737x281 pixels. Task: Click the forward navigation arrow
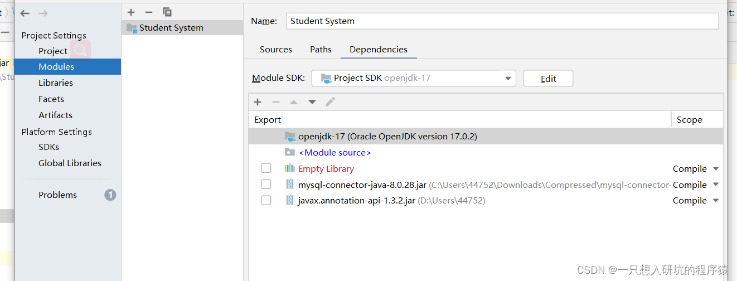43,13
